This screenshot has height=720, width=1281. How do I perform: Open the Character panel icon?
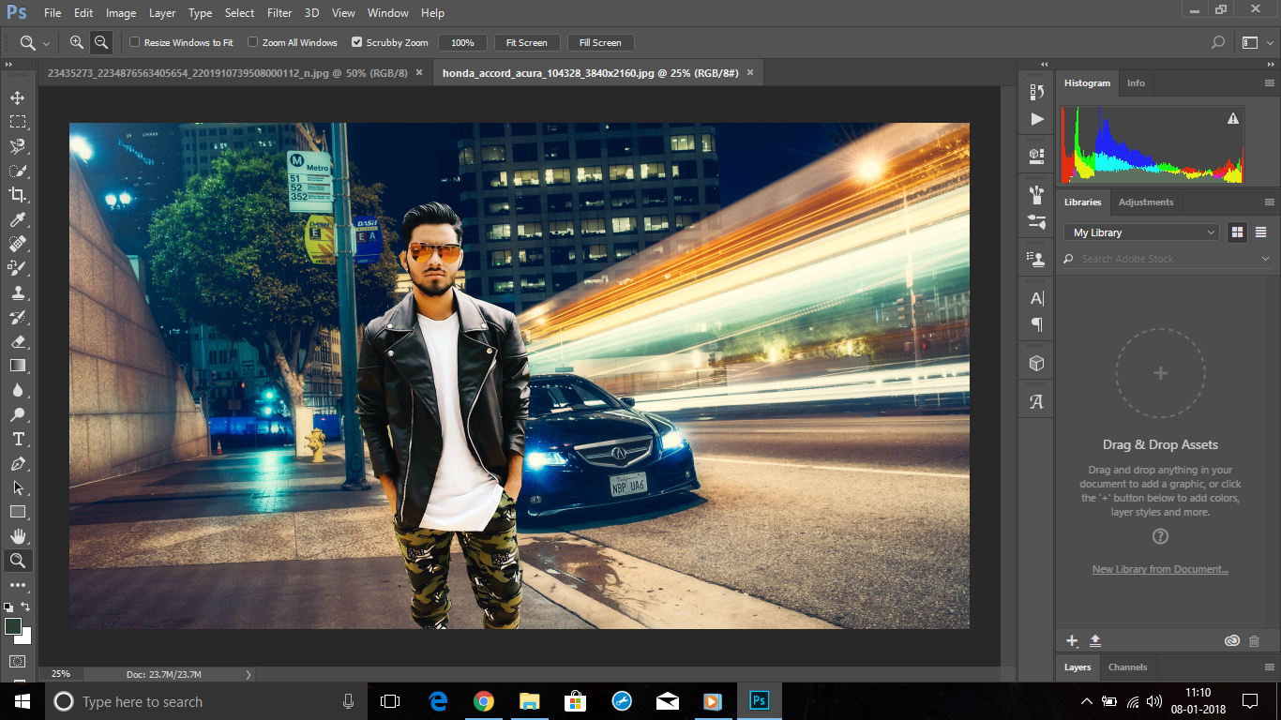tap(1035, 298)
